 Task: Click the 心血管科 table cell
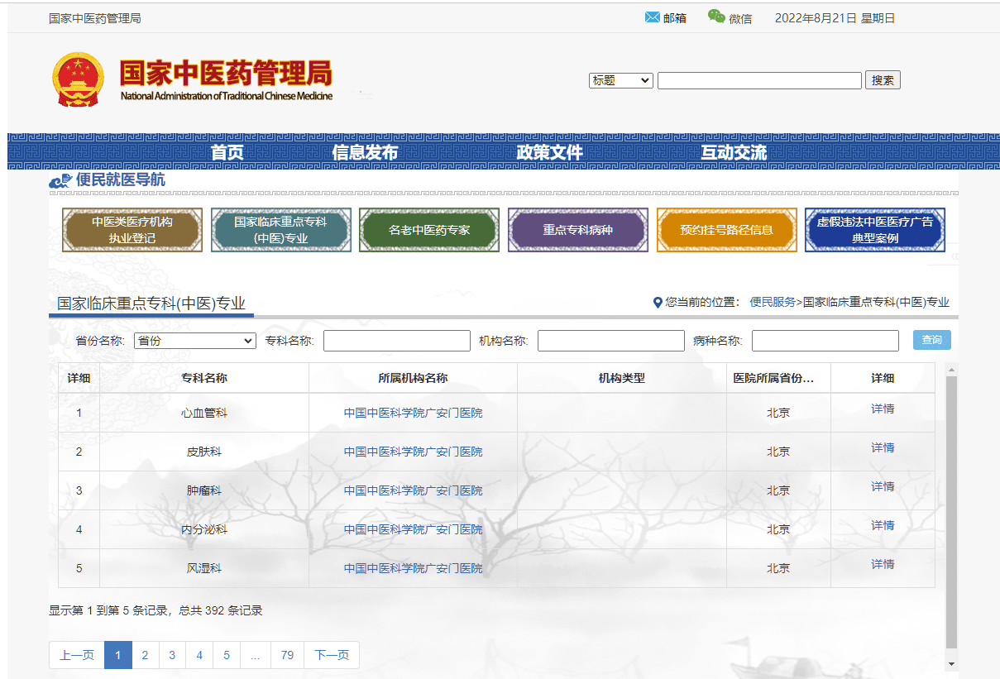point(204,413)
